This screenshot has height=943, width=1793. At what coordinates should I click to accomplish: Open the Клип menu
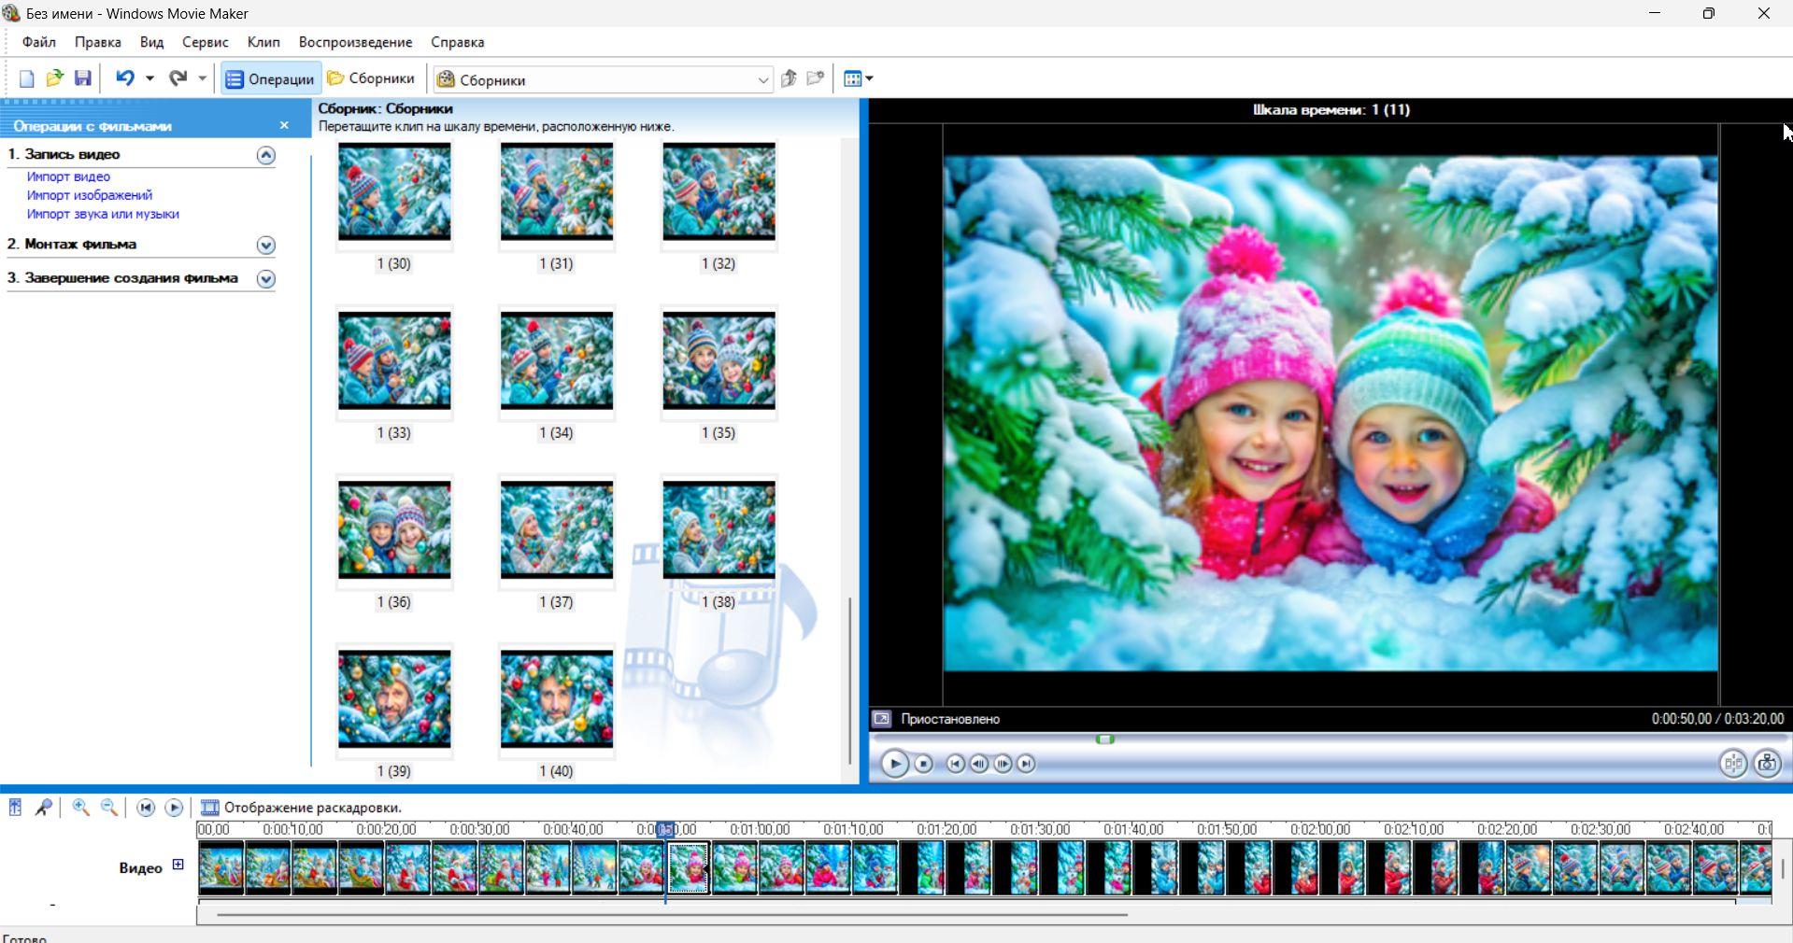point(263,42)
